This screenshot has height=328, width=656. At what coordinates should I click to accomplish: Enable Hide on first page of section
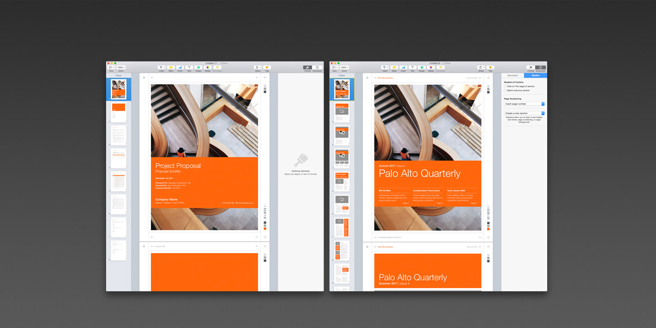click(505, 86)
